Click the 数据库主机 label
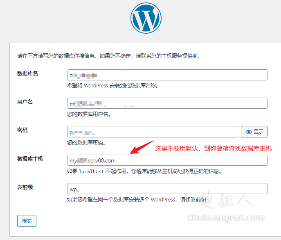Viewport: 281px width, 240px height. click(30, 159)
